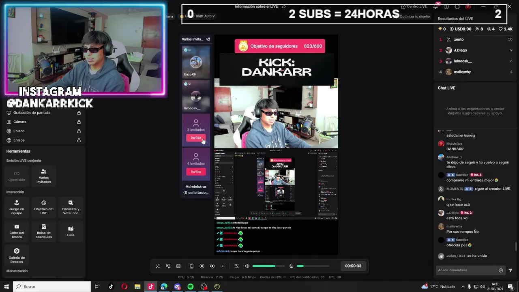Open the Varios invitados tool
The image size is (519, 292).
[x=44, y=176]
